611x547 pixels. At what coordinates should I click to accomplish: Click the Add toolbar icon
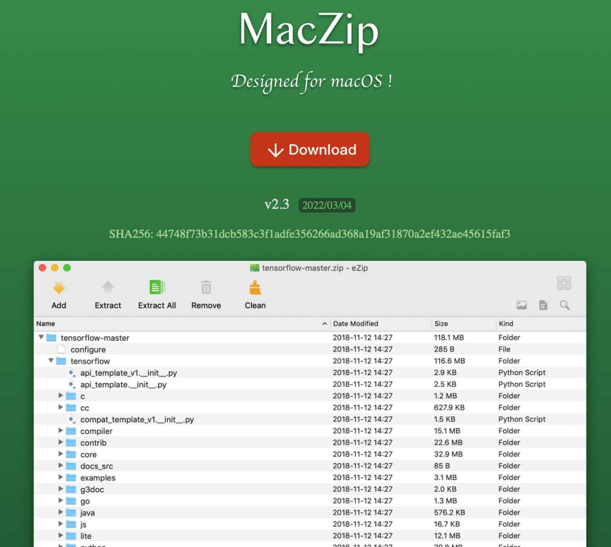(59, 288)
